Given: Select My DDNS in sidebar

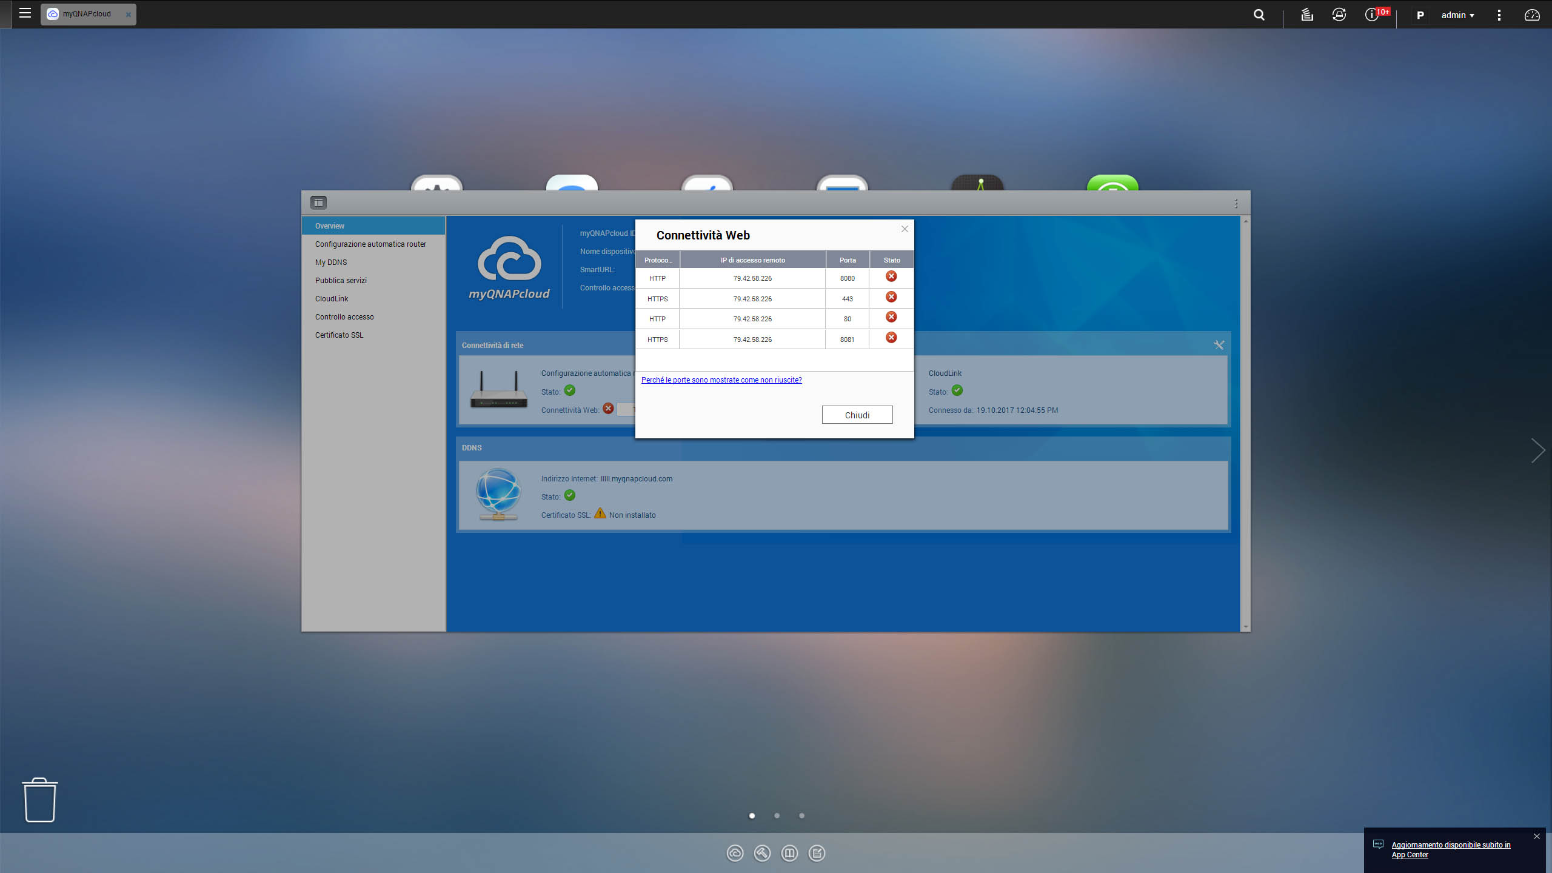Looking at the screenshot, I should [331, 263].
